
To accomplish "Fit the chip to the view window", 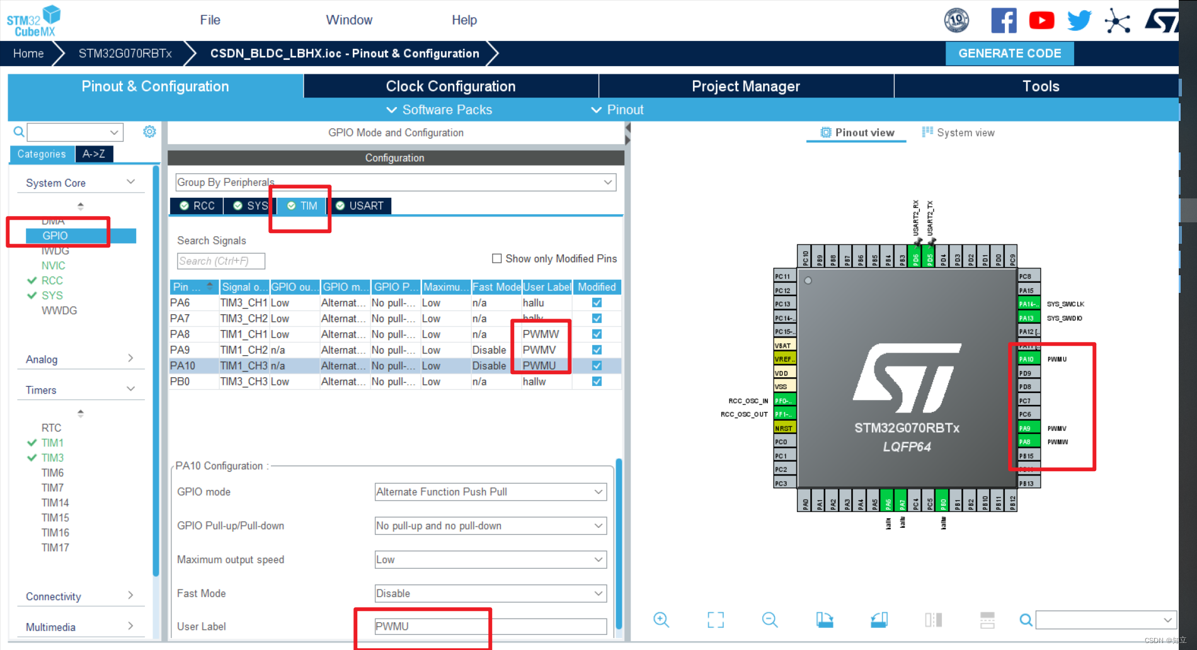I will pos(716,620).
